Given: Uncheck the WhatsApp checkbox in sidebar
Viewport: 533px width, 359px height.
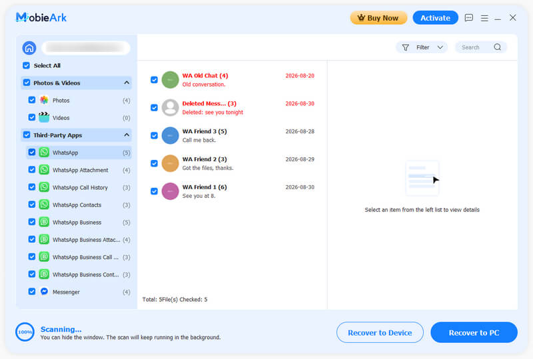Looking at the screenshot, I should click(x=32, y=153).
